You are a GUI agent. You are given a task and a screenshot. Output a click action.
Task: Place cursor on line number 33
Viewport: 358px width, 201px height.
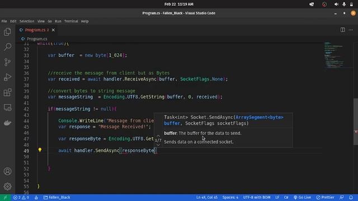[26, 55]
